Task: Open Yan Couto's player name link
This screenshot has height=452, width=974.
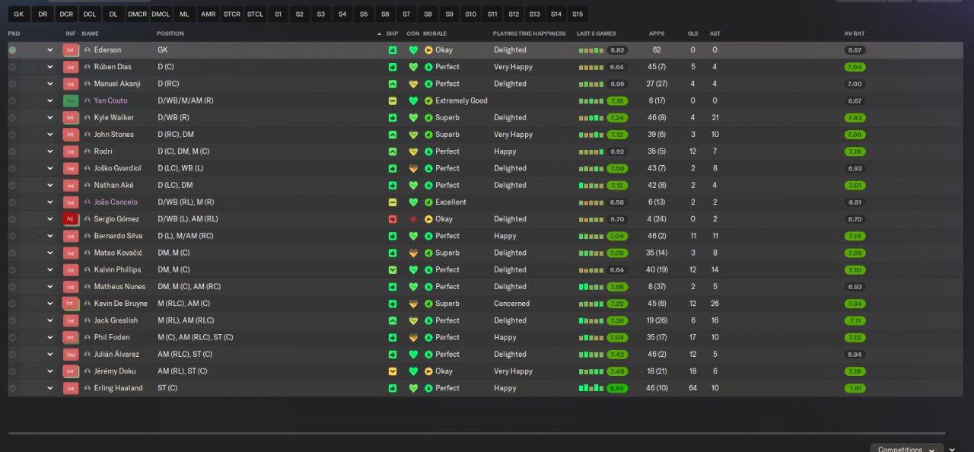Action: pos(110,100)
